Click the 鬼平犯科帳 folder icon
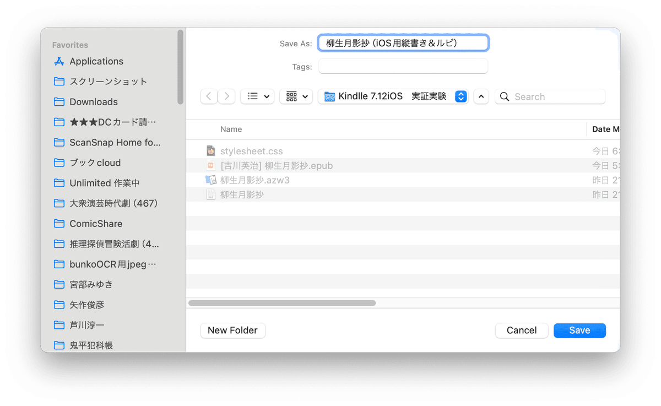The image size is (661, 406). [x=59, y=345]
